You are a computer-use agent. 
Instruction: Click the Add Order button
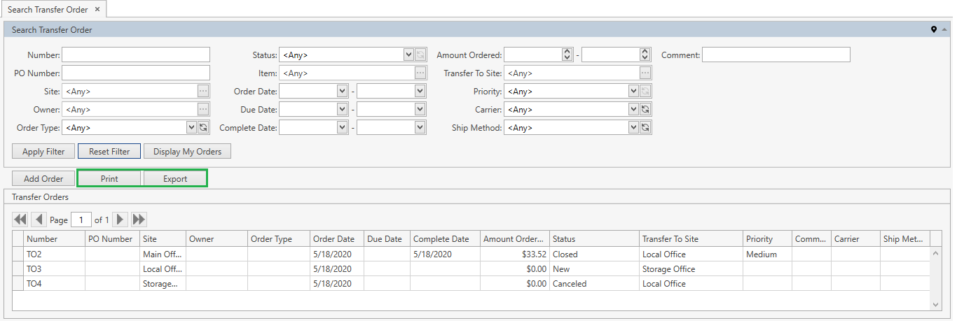point(43,179)
